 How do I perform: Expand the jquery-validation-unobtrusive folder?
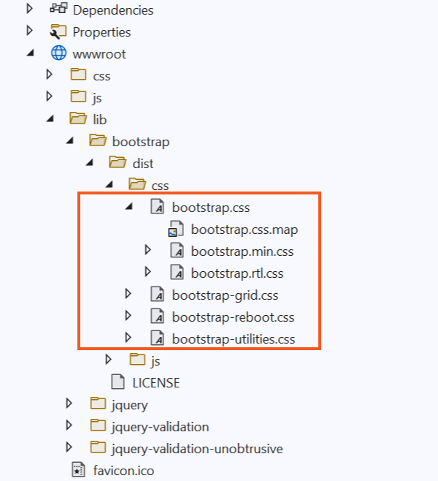coord(69,447)
